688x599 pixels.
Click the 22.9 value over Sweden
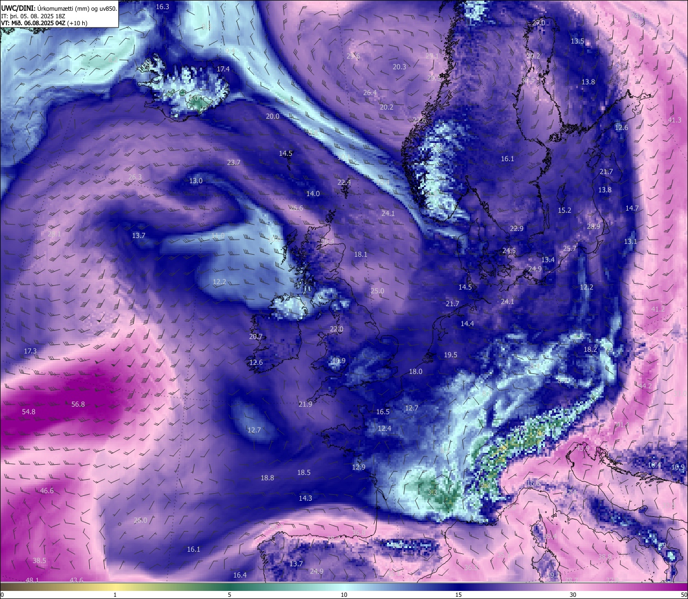pos(517,229)
